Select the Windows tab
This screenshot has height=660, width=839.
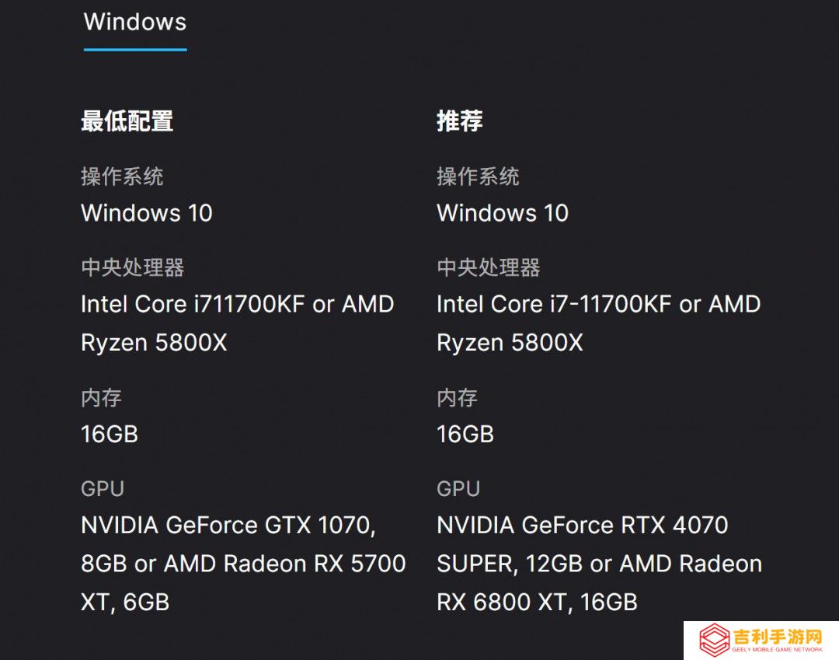[x=135, y=23]
